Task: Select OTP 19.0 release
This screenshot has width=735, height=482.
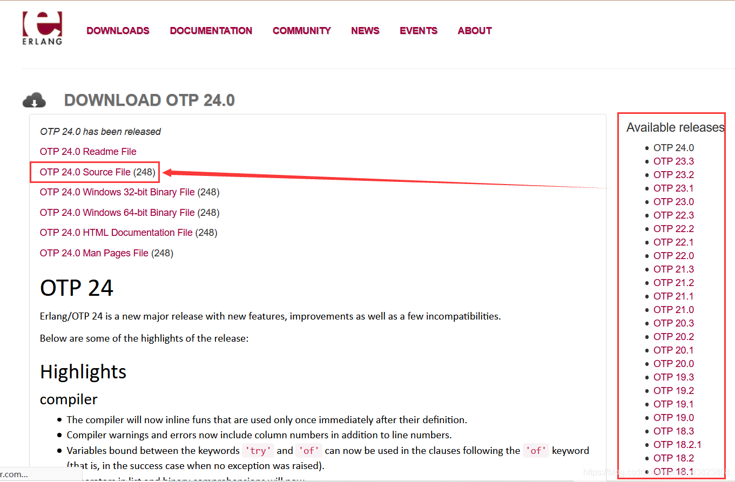Action: (x=673, y=418)
